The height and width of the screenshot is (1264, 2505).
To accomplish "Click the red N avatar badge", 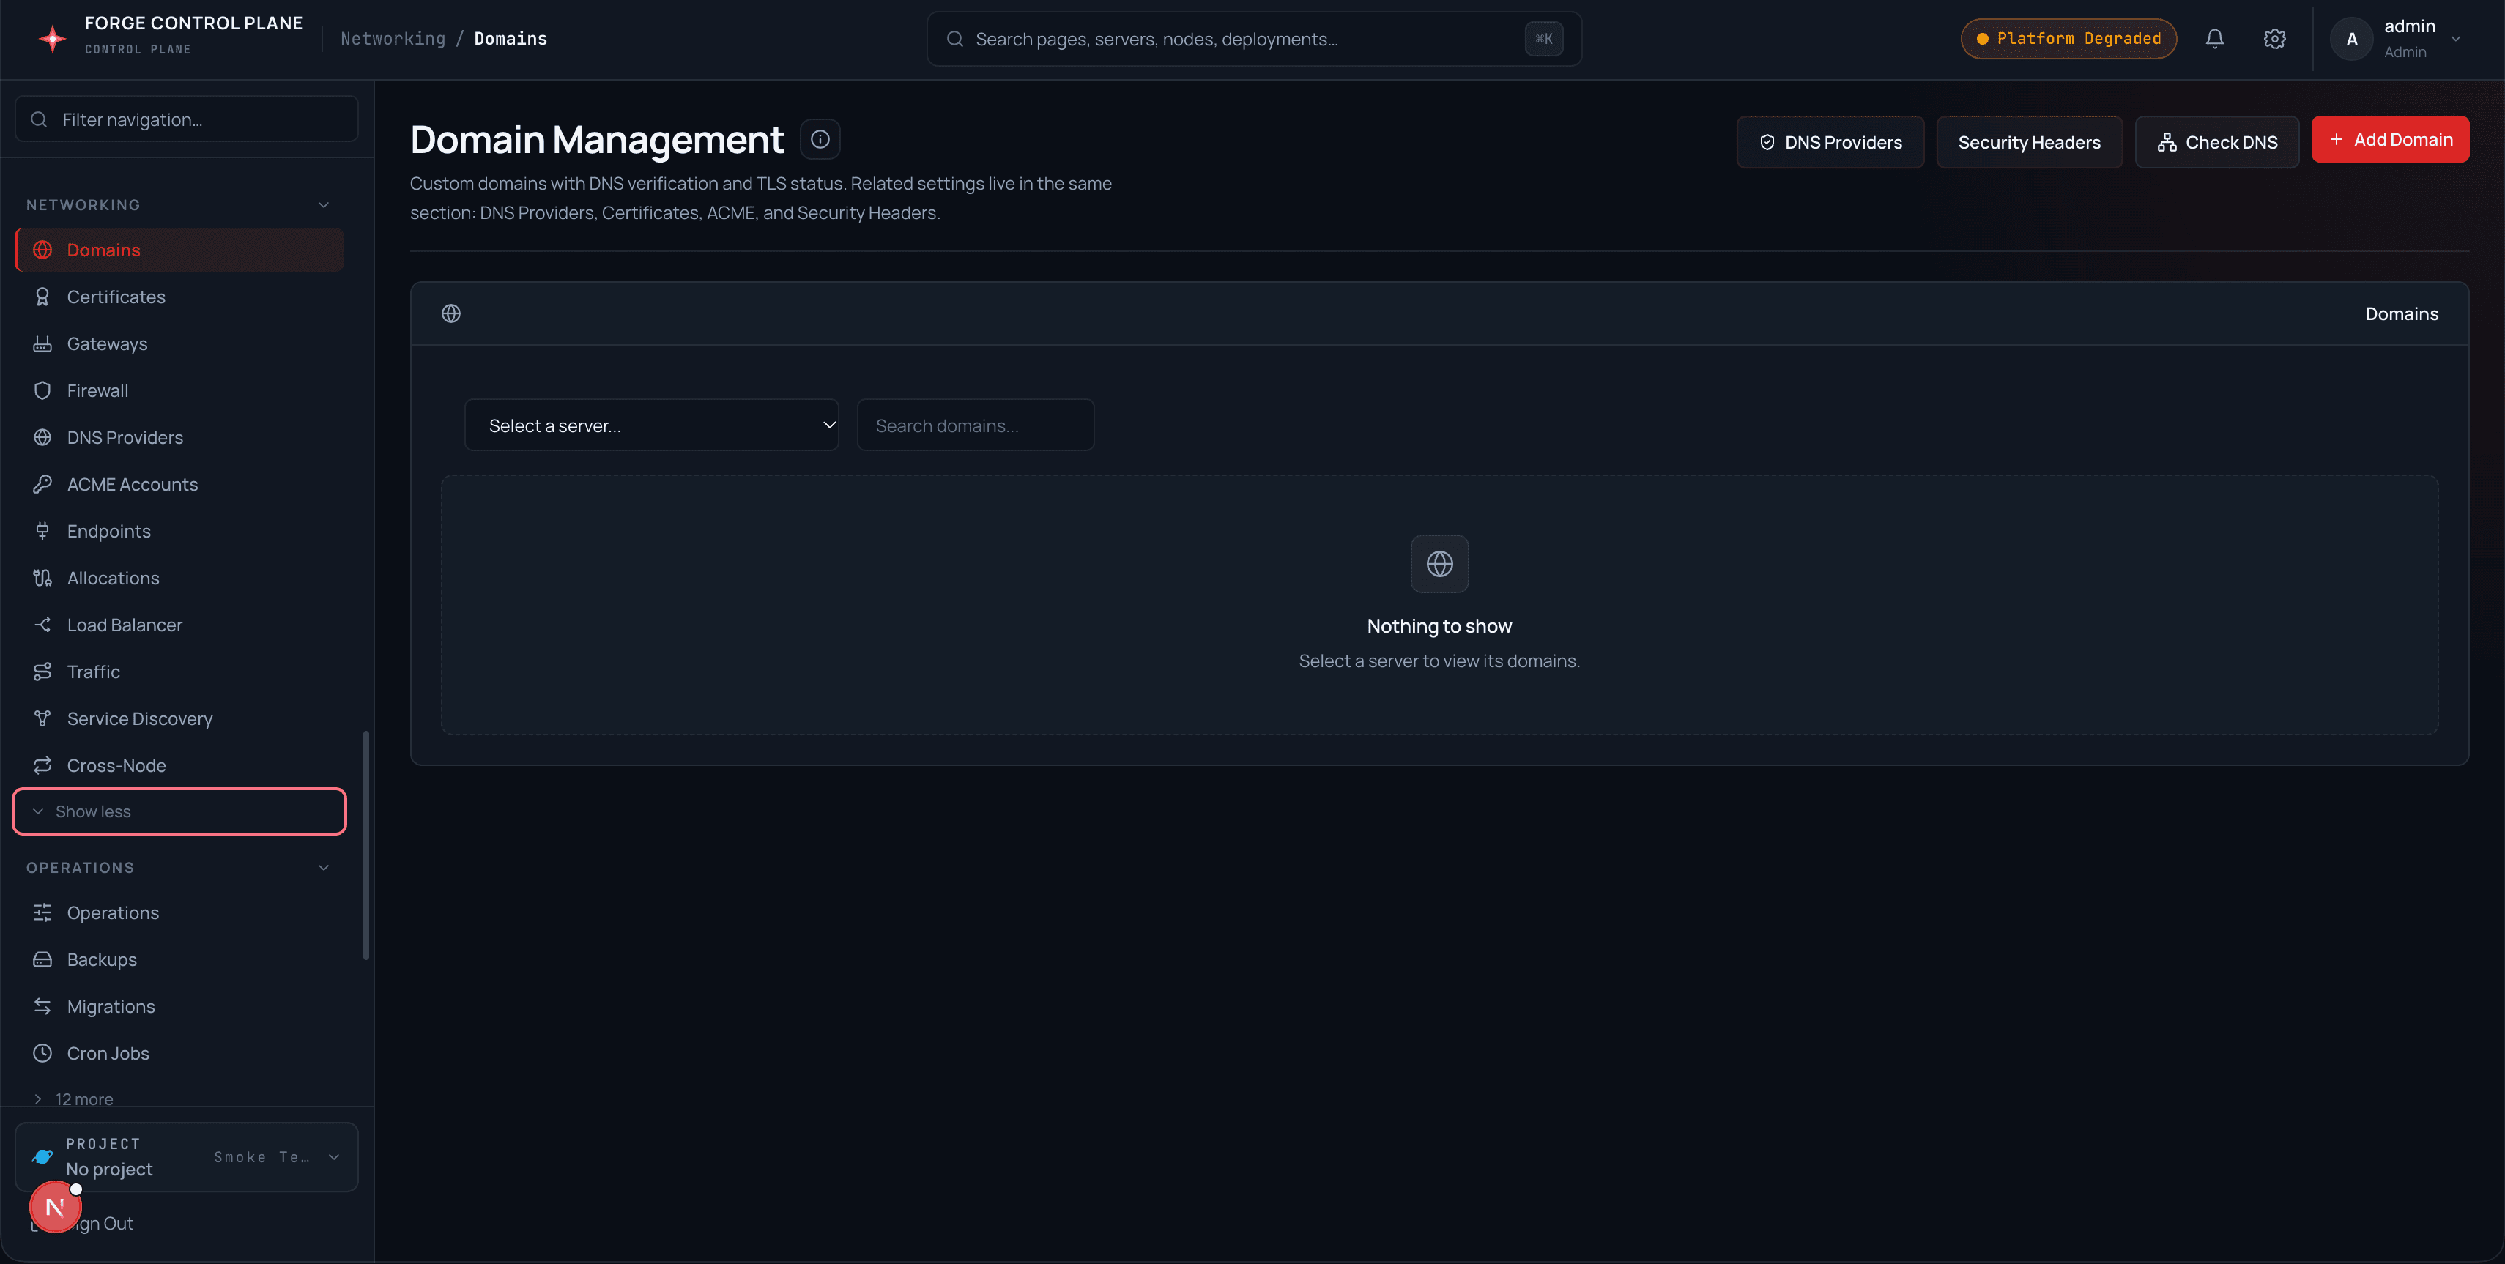I will (x=56, y=1207).
